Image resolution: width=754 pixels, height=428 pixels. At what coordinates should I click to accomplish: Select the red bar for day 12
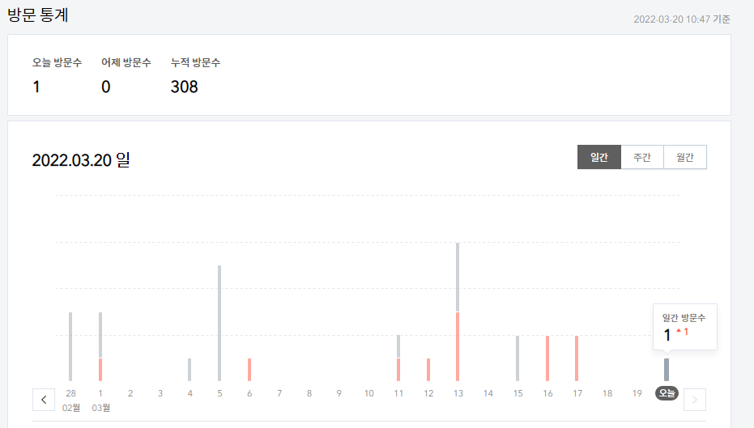428,370
